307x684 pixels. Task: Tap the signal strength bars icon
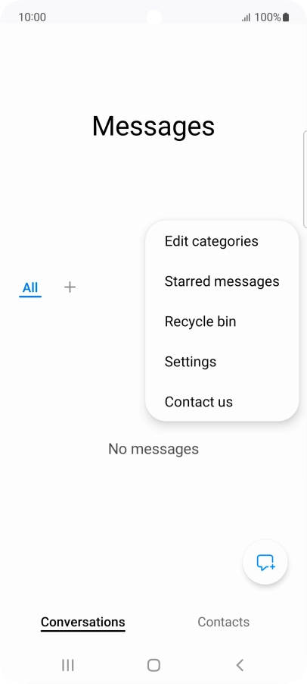247,17
